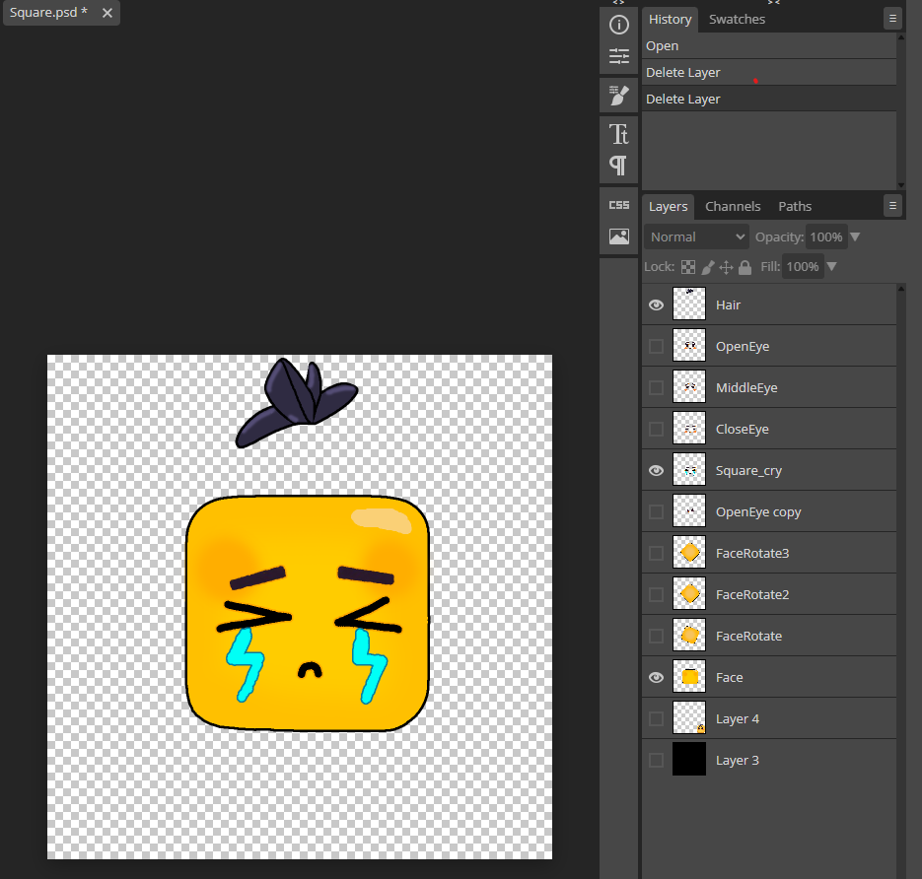
Task: Click the MiddleEye layer thumbnail
Action: [x=689, y=386]
